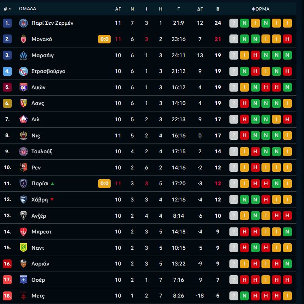Click the ΟΜΑΔΑ column header
304x304 pixels.
coord(28,9)
